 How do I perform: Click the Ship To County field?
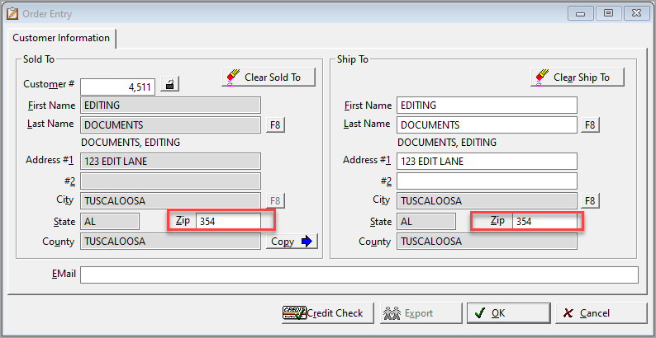click(x=487, y=242)
